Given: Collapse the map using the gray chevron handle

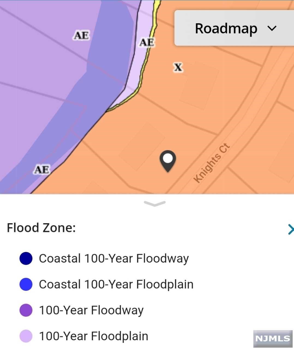Looking at the screenshot, I should pos(155,203).
